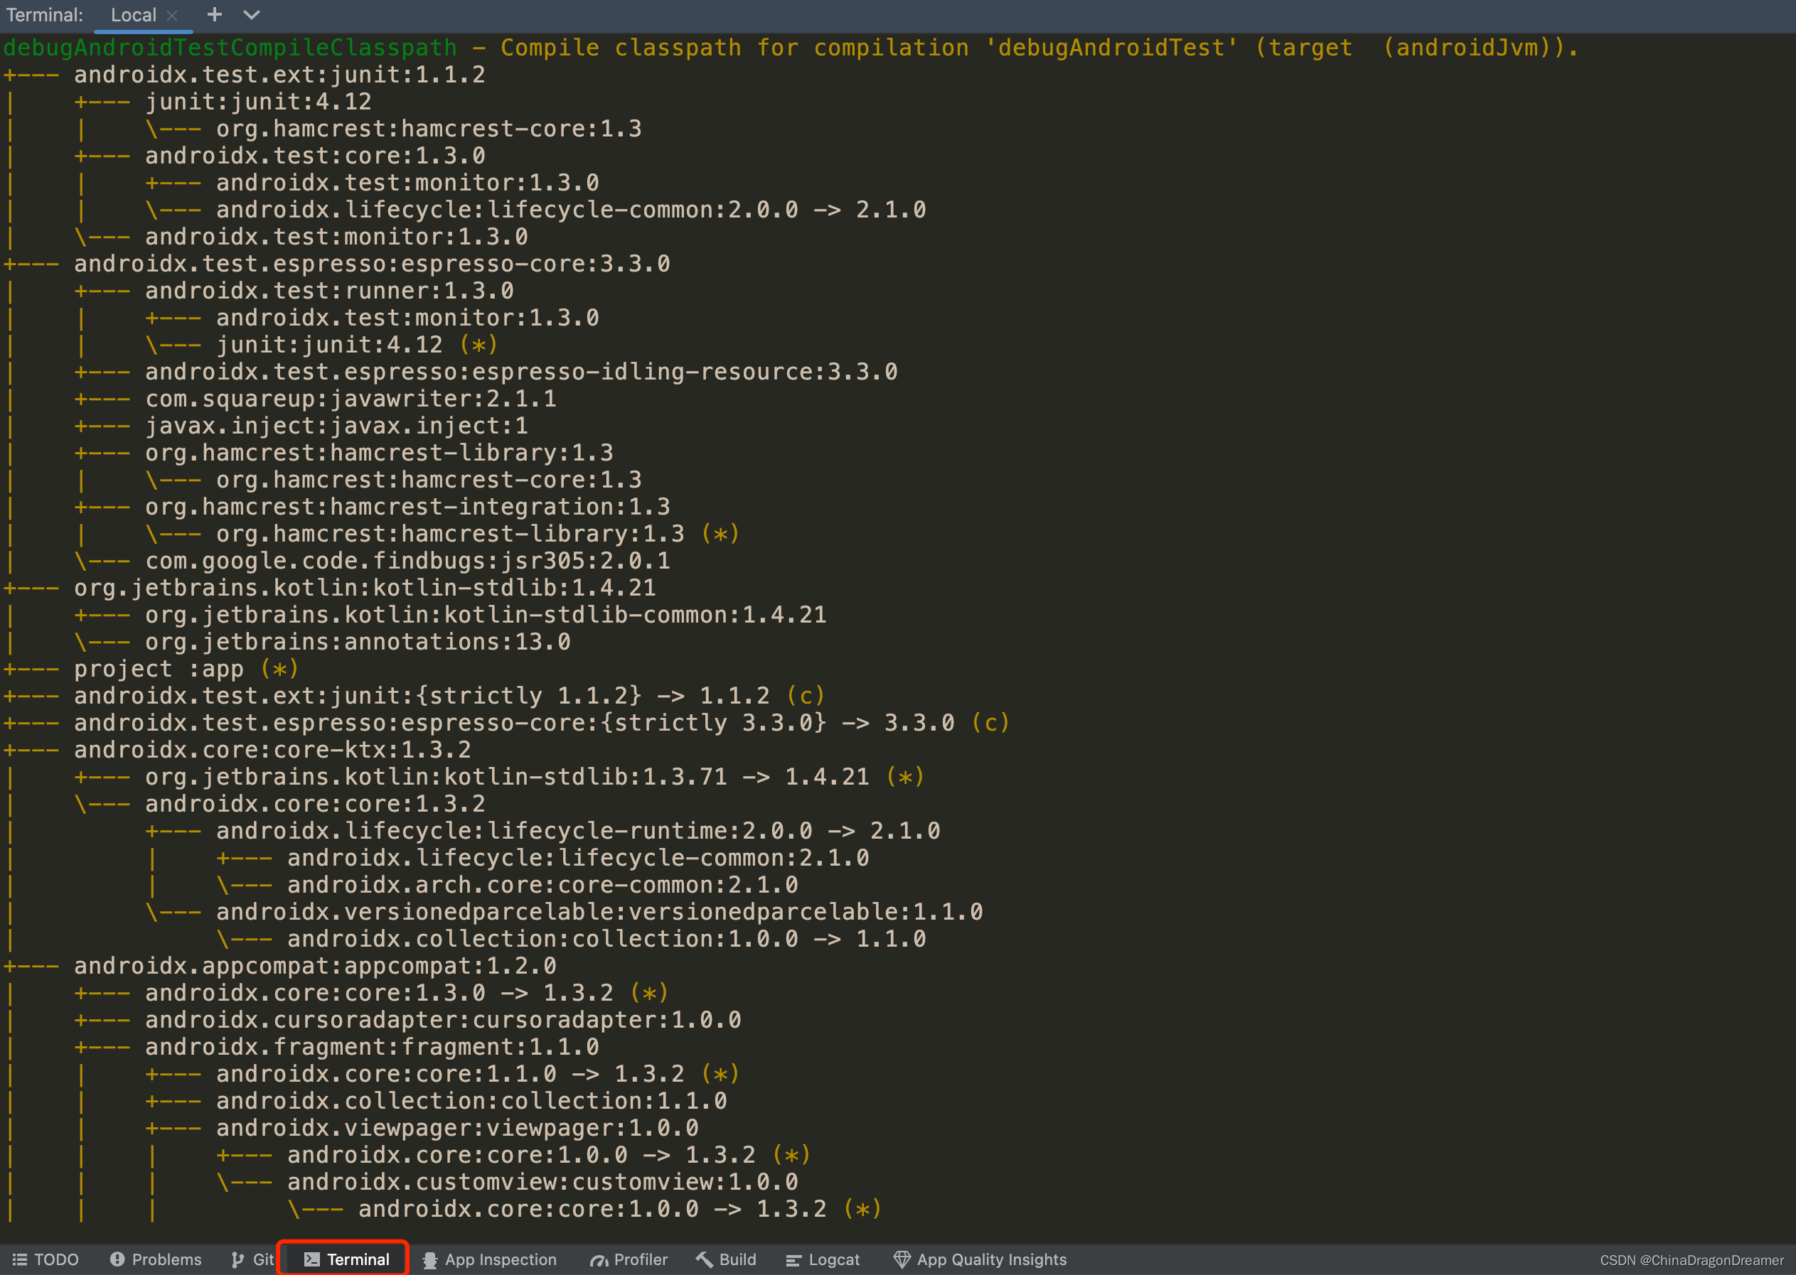Open the Problems tool window
The image size is (1796, 1275).
click(156, 1259)
